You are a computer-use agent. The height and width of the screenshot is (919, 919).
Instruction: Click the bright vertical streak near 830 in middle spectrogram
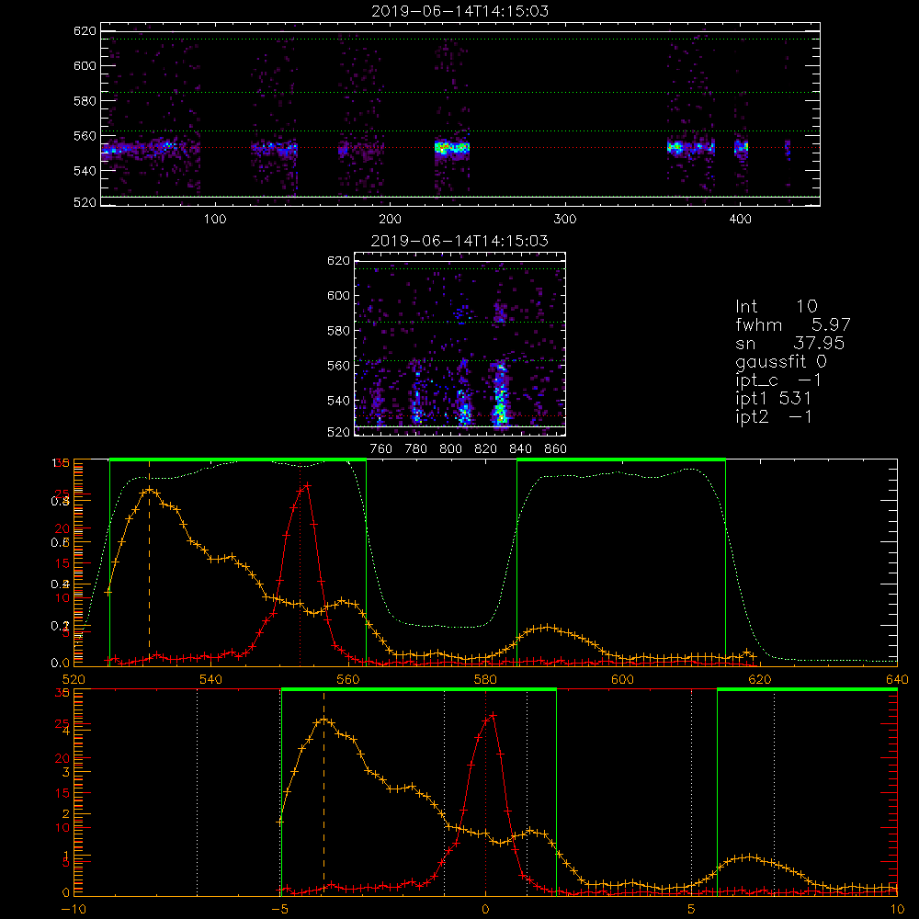(x=500, y=394)
